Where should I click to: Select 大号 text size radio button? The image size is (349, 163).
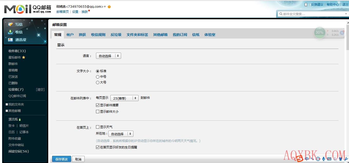98,82
